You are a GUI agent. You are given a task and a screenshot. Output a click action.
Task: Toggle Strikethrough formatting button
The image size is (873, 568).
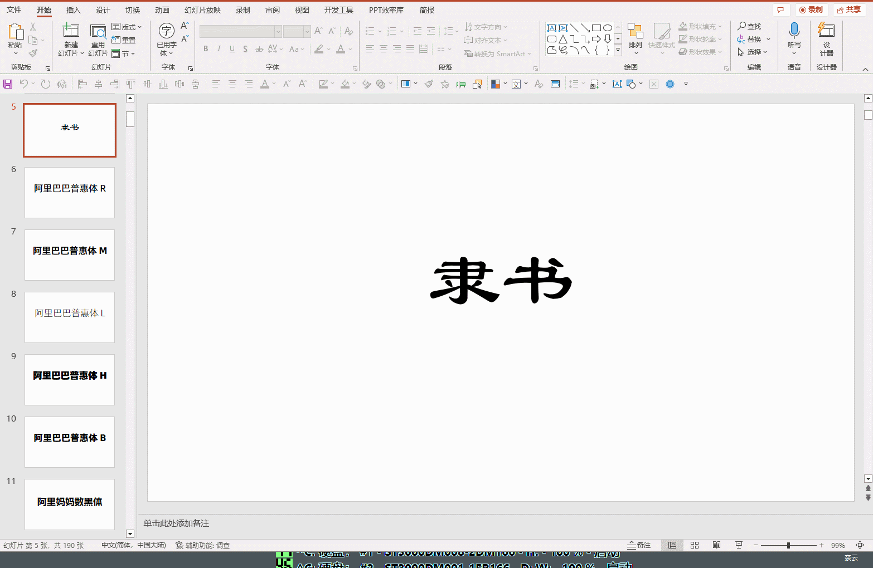(259, 49)
